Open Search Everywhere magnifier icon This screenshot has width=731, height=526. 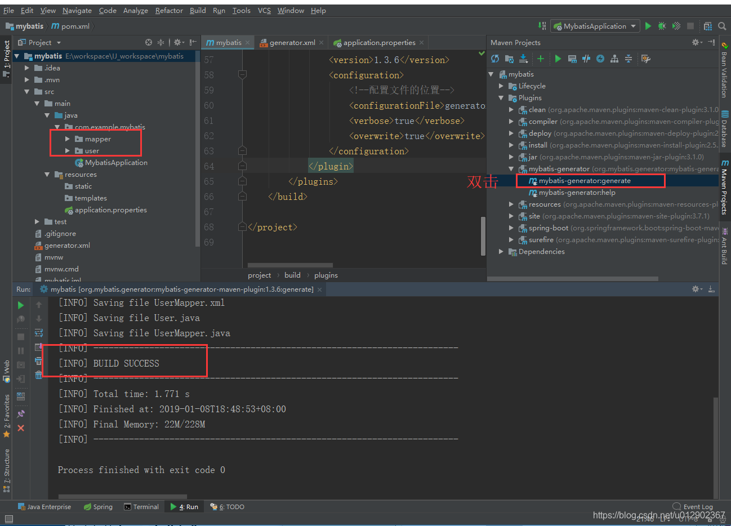click(722, 26)
